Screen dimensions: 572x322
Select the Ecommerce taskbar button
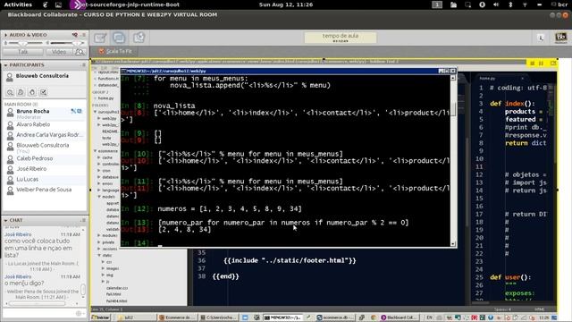[177, 318]
